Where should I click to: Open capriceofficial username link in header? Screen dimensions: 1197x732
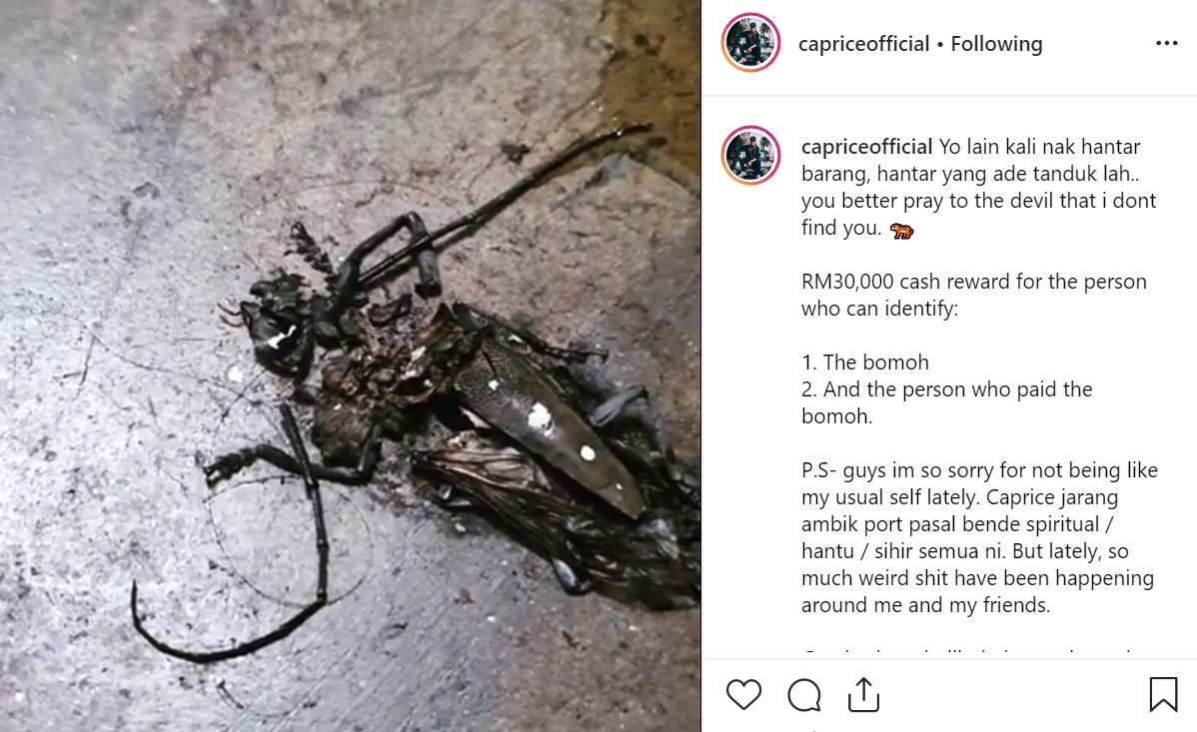(x=863, y=44)
